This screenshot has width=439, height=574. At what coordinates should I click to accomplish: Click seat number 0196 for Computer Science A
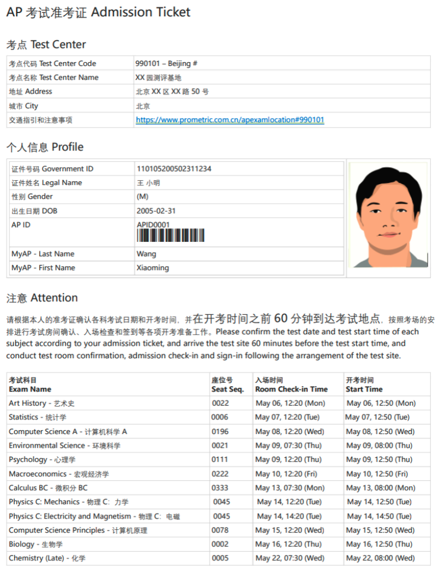click(x=220, y=432)
